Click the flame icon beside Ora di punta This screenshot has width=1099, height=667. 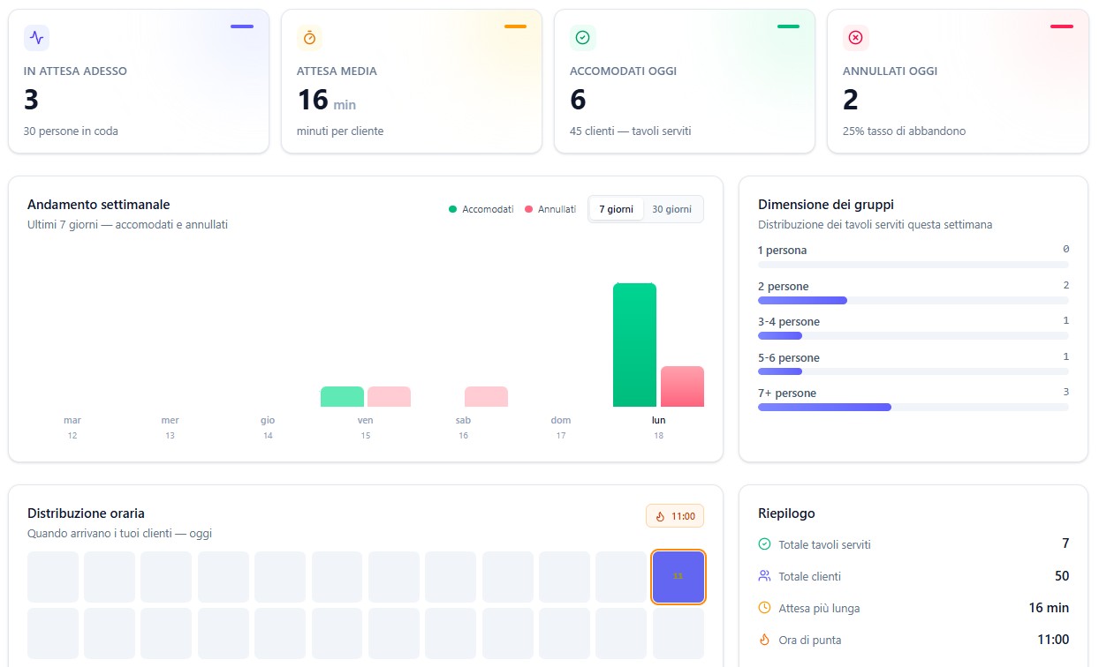[x=764, y=640]
